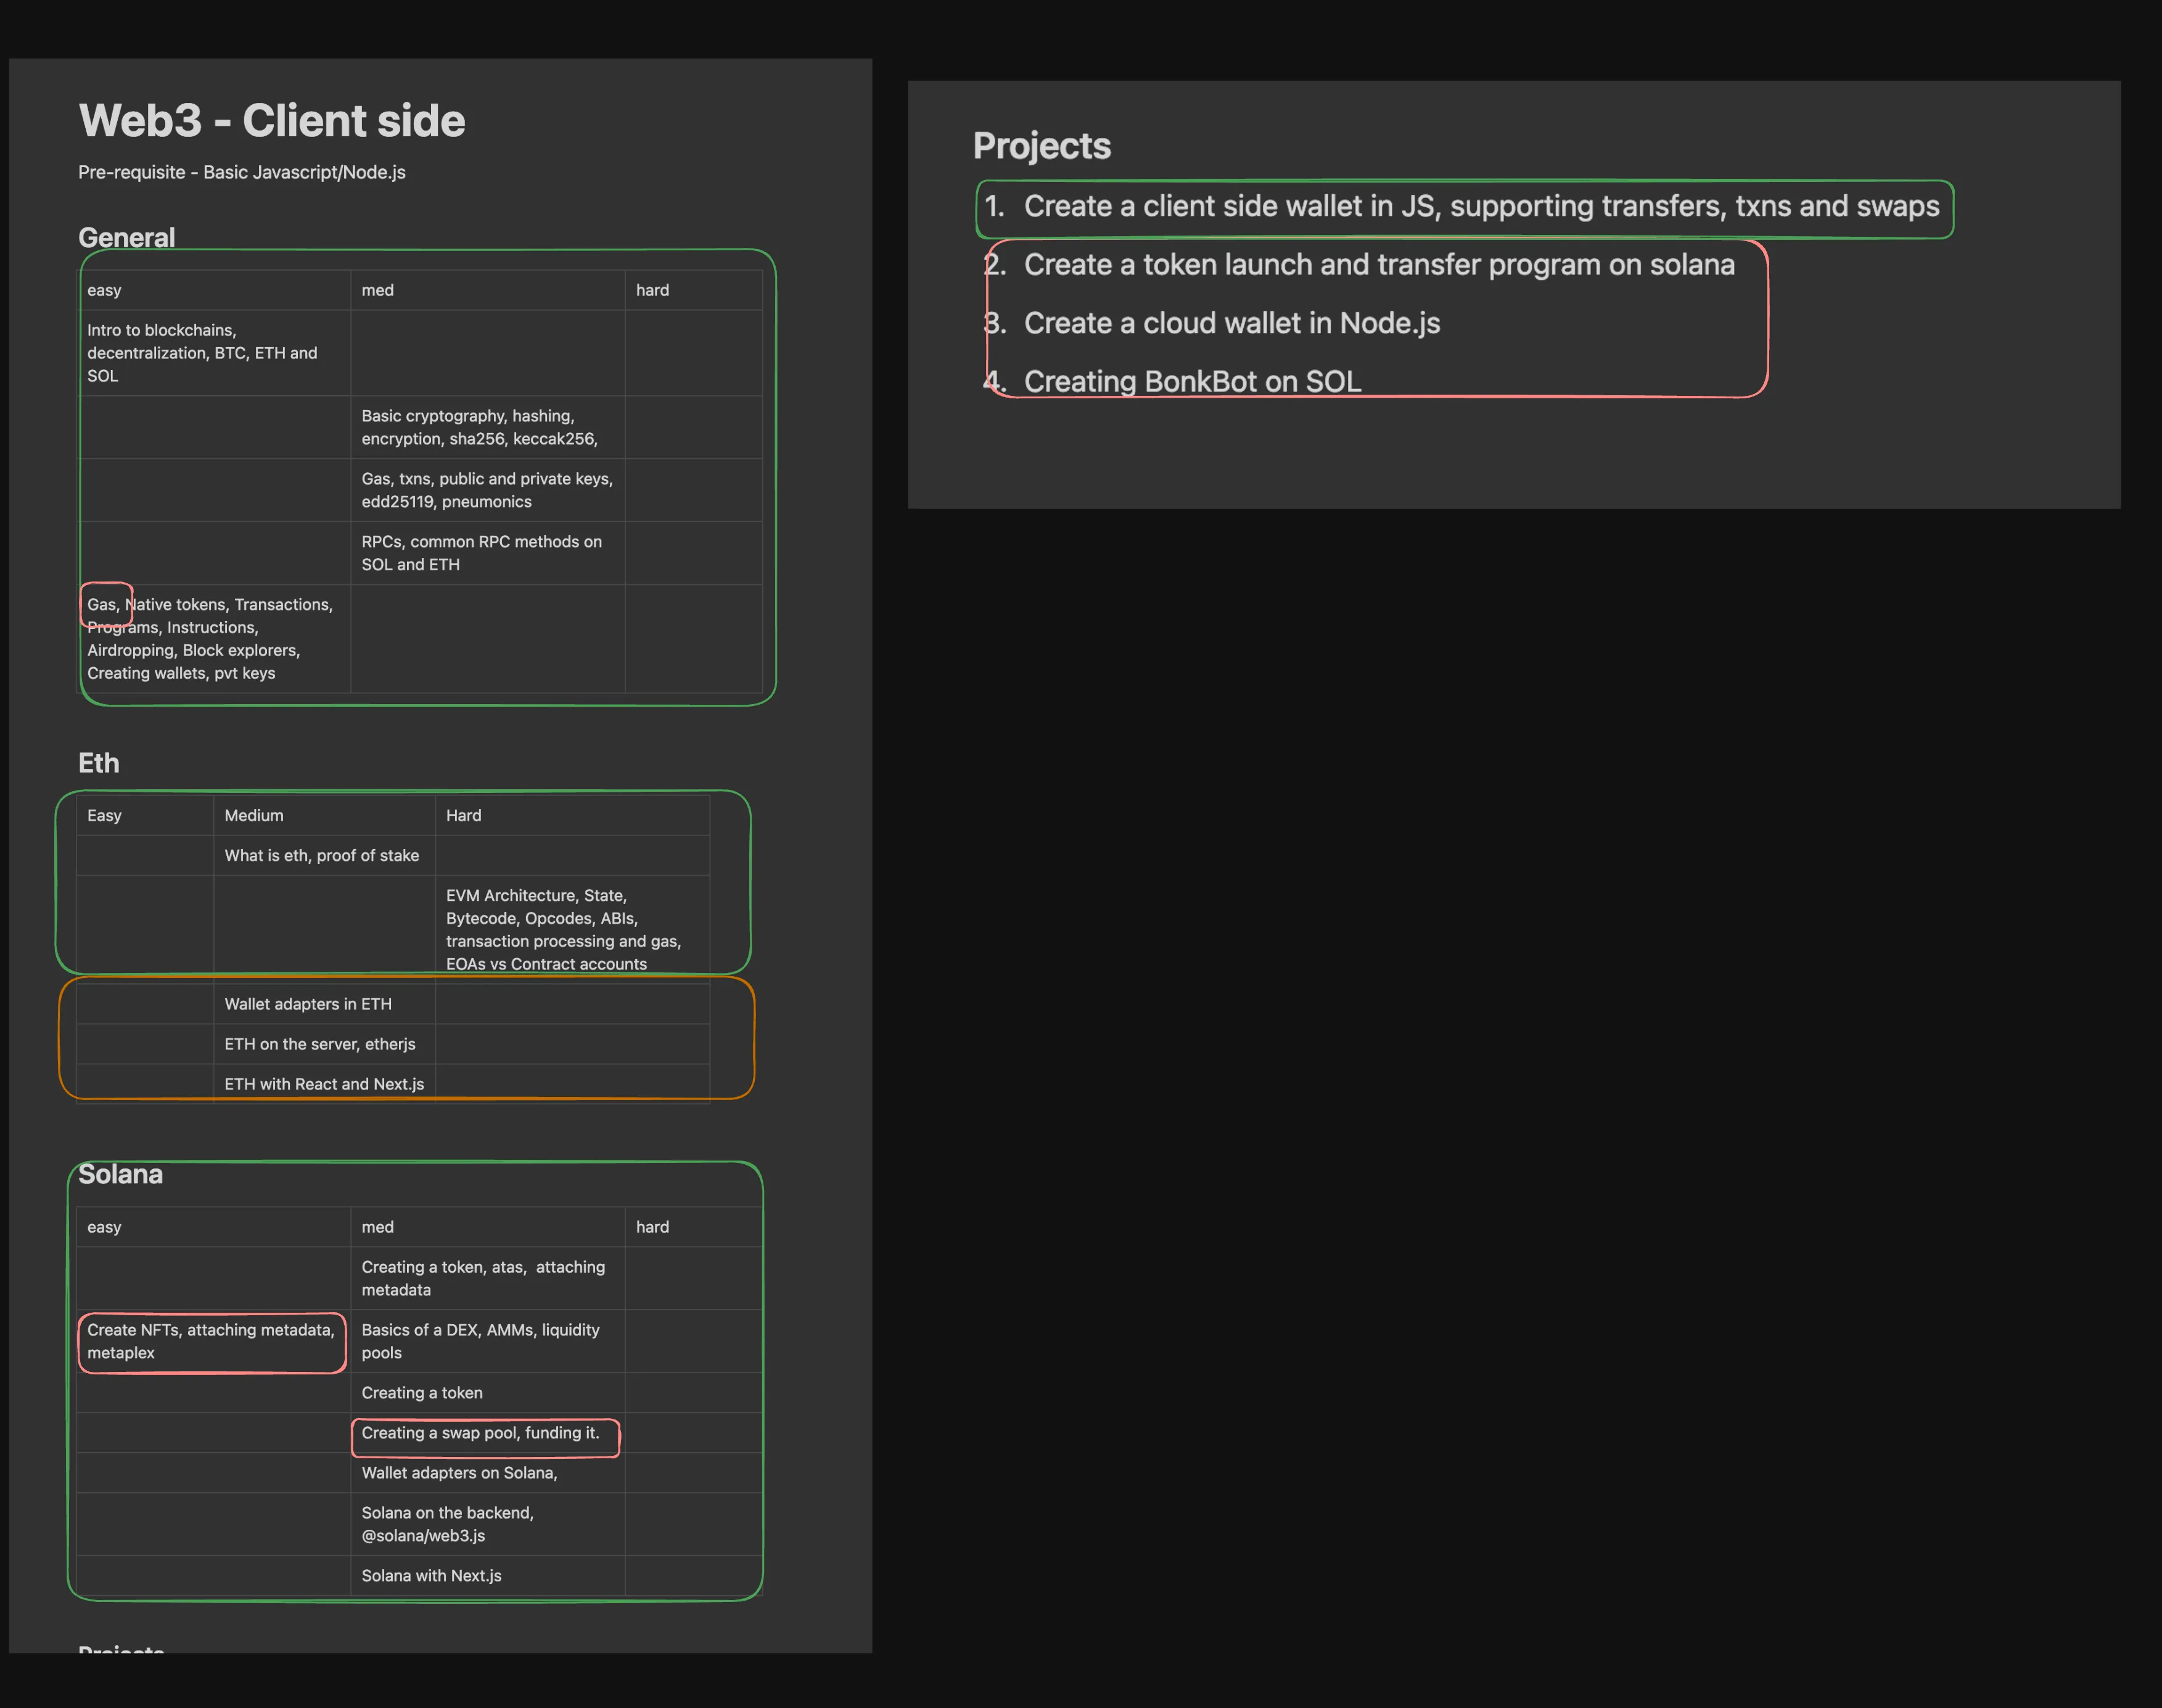Select the 'What is eth, proof of stake' cell
This screenshot has width=2162, height=1708.
coord(321,855)
